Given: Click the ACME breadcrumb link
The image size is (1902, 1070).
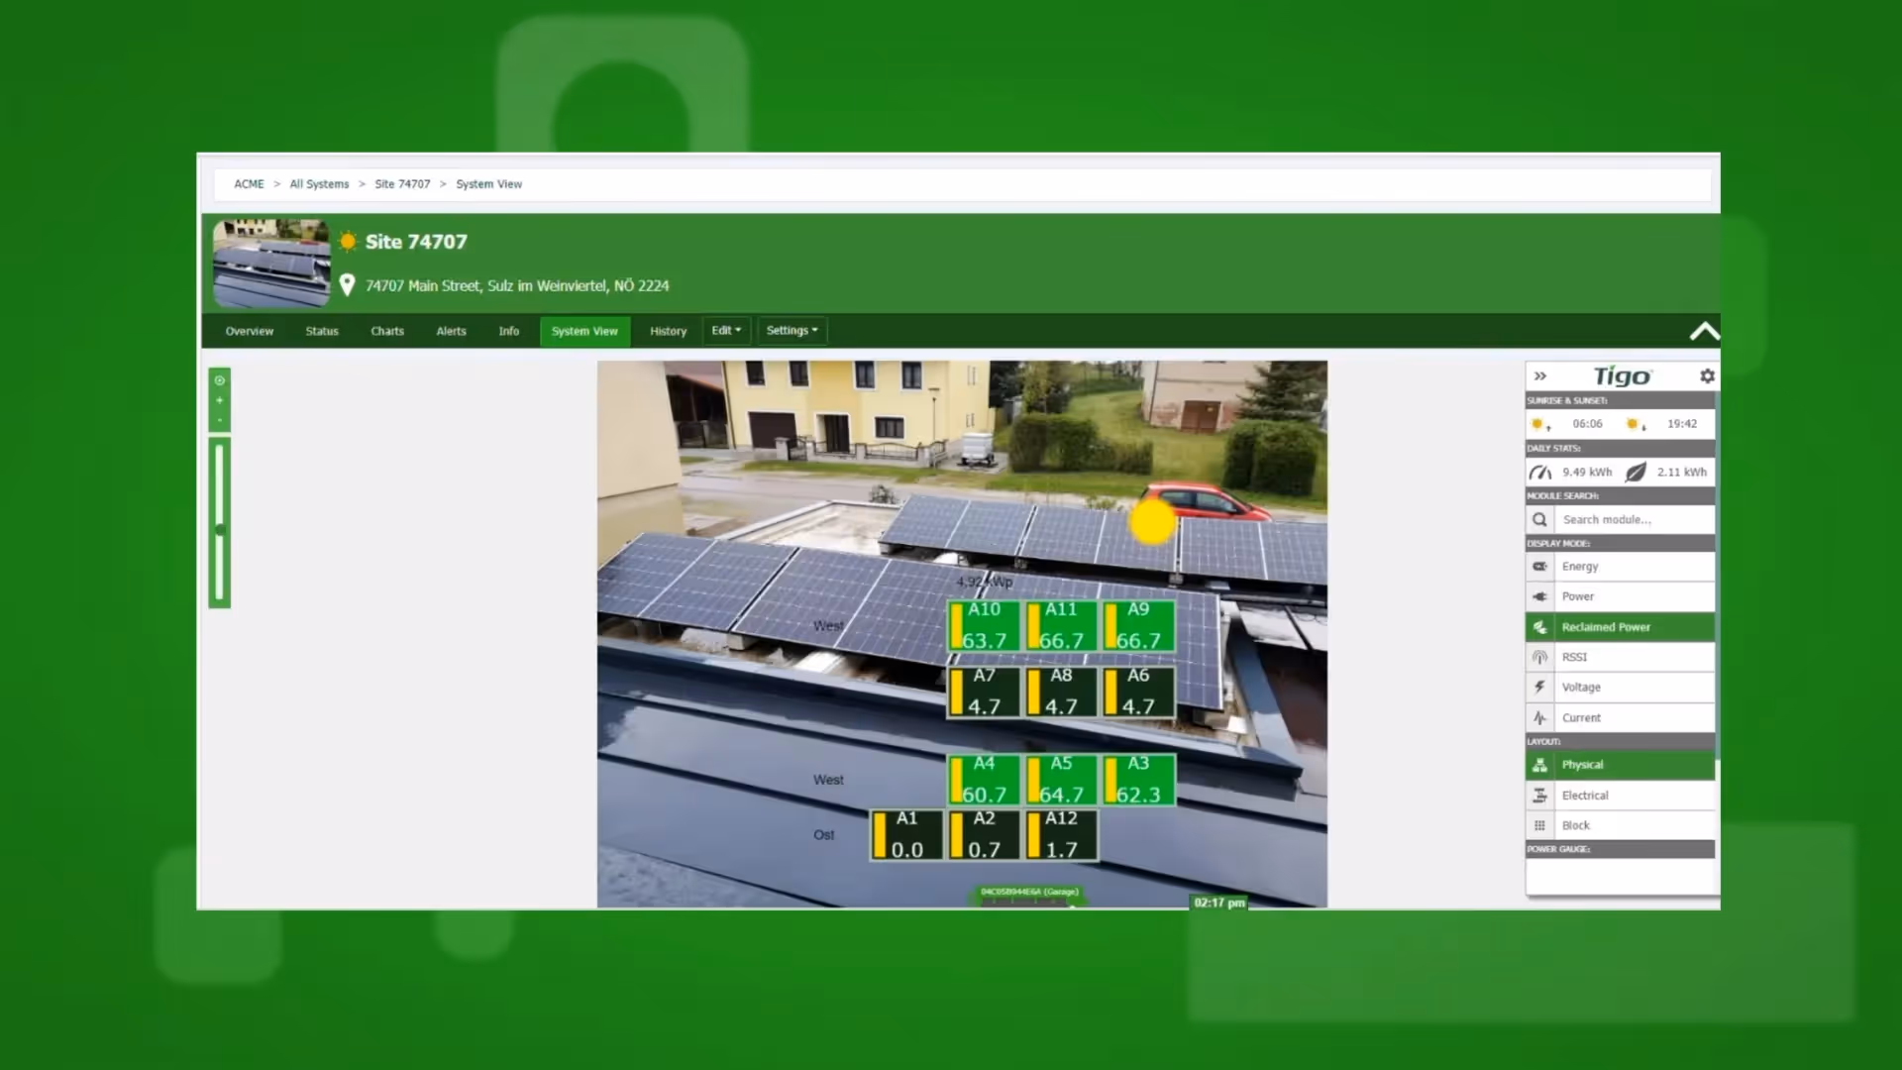Looking at the screenshot, I should click(x=249, y=184).
